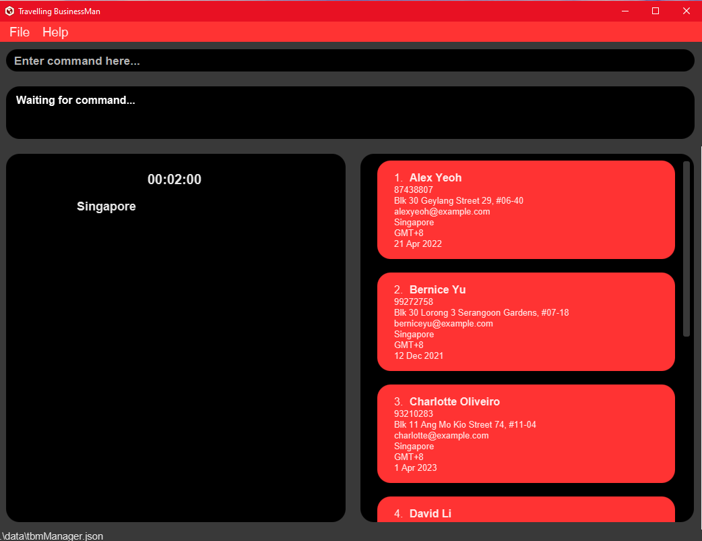Open the File menu
The image size is (702, 541).
pos(20,32)
